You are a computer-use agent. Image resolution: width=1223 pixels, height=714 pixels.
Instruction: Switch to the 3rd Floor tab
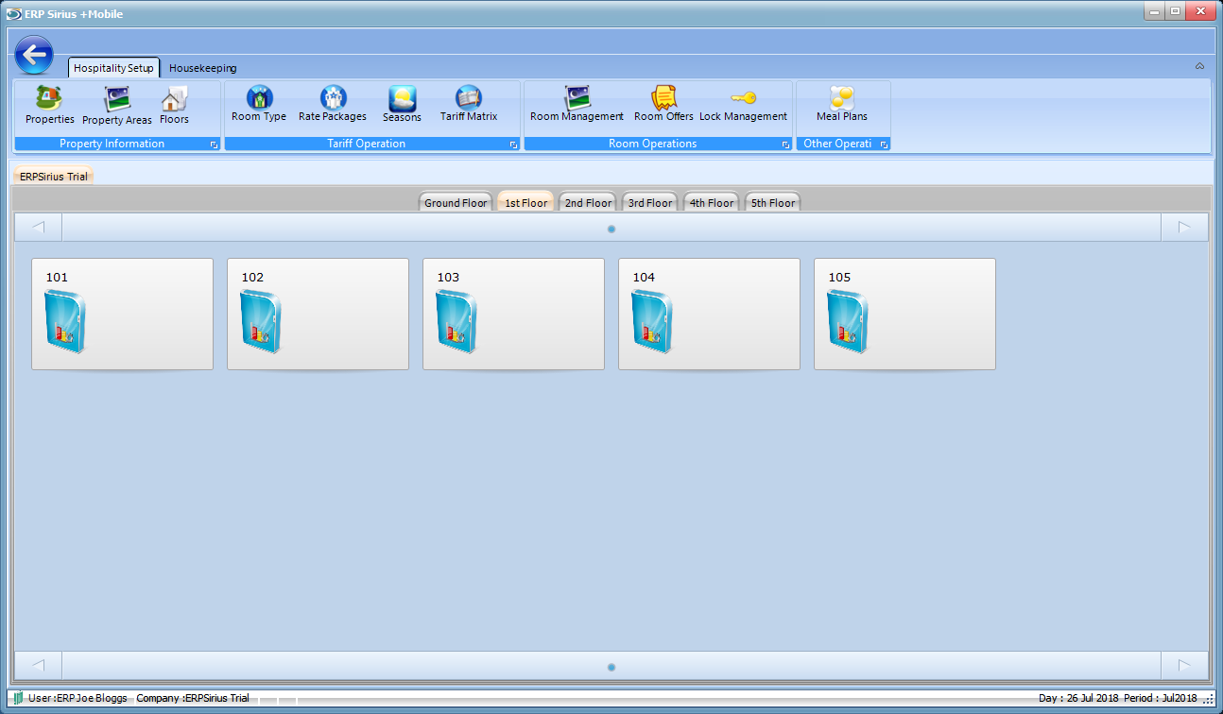click(x=650, y=202)
